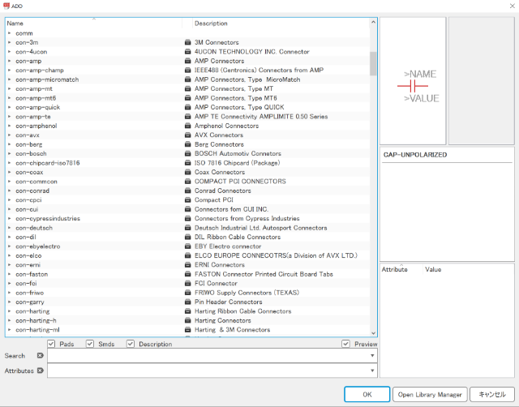519x407 pixels.
Task: Click the library icon beside BOSCH Automotiv Connetors
Action: click(x=187, y=153)
